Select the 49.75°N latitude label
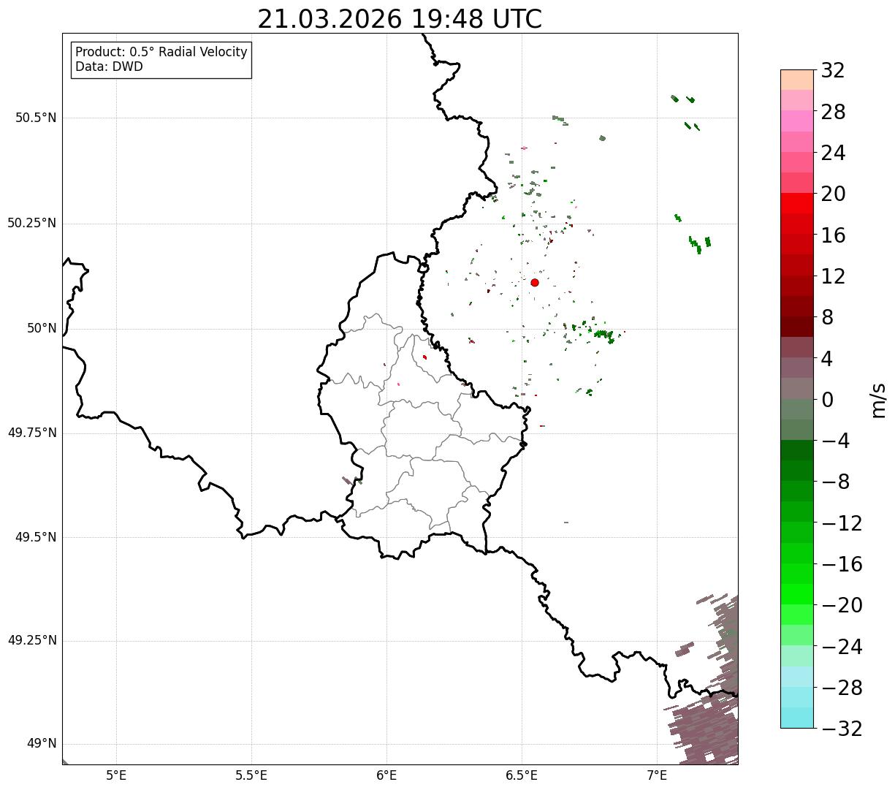The height and width of the screenshot is (790, 895). coord(32,433)
